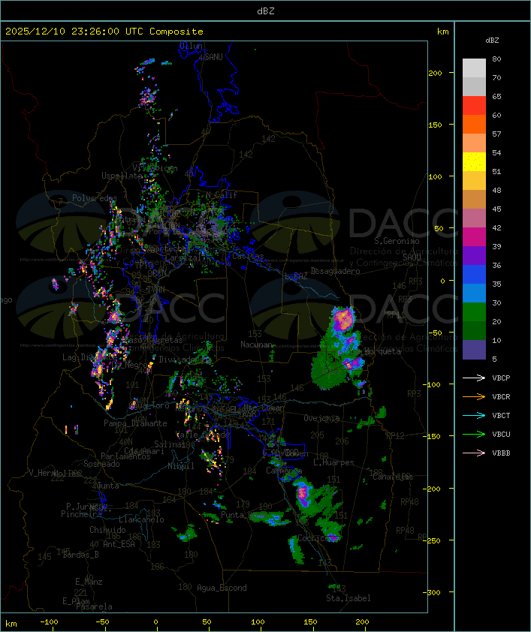Click the S.Geronimo map label
This screenshot has width=531, height=632.
coord(397,241)
